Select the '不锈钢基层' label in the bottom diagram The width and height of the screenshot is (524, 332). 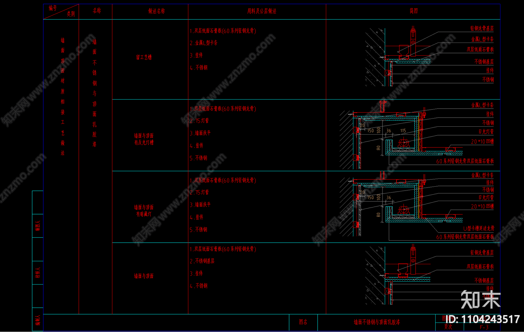[x=484, y=281]
